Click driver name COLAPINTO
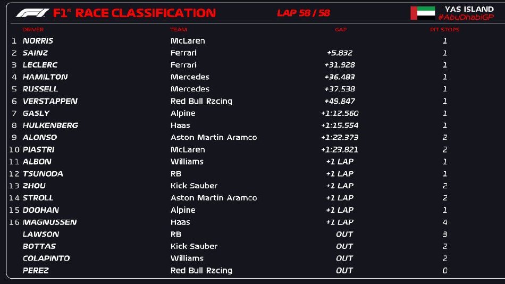Screen dimensions: 505x284 [46, 258]
